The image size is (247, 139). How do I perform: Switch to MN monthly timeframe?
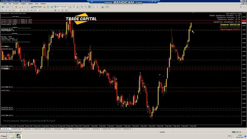tap(31, 10)
